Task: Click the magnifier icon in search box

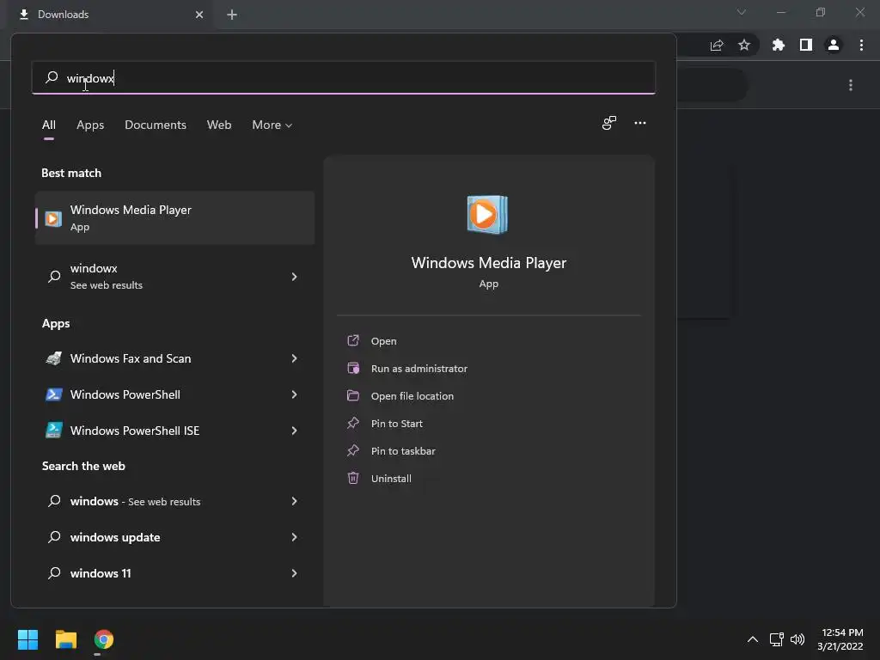Action: pos(52,76)
